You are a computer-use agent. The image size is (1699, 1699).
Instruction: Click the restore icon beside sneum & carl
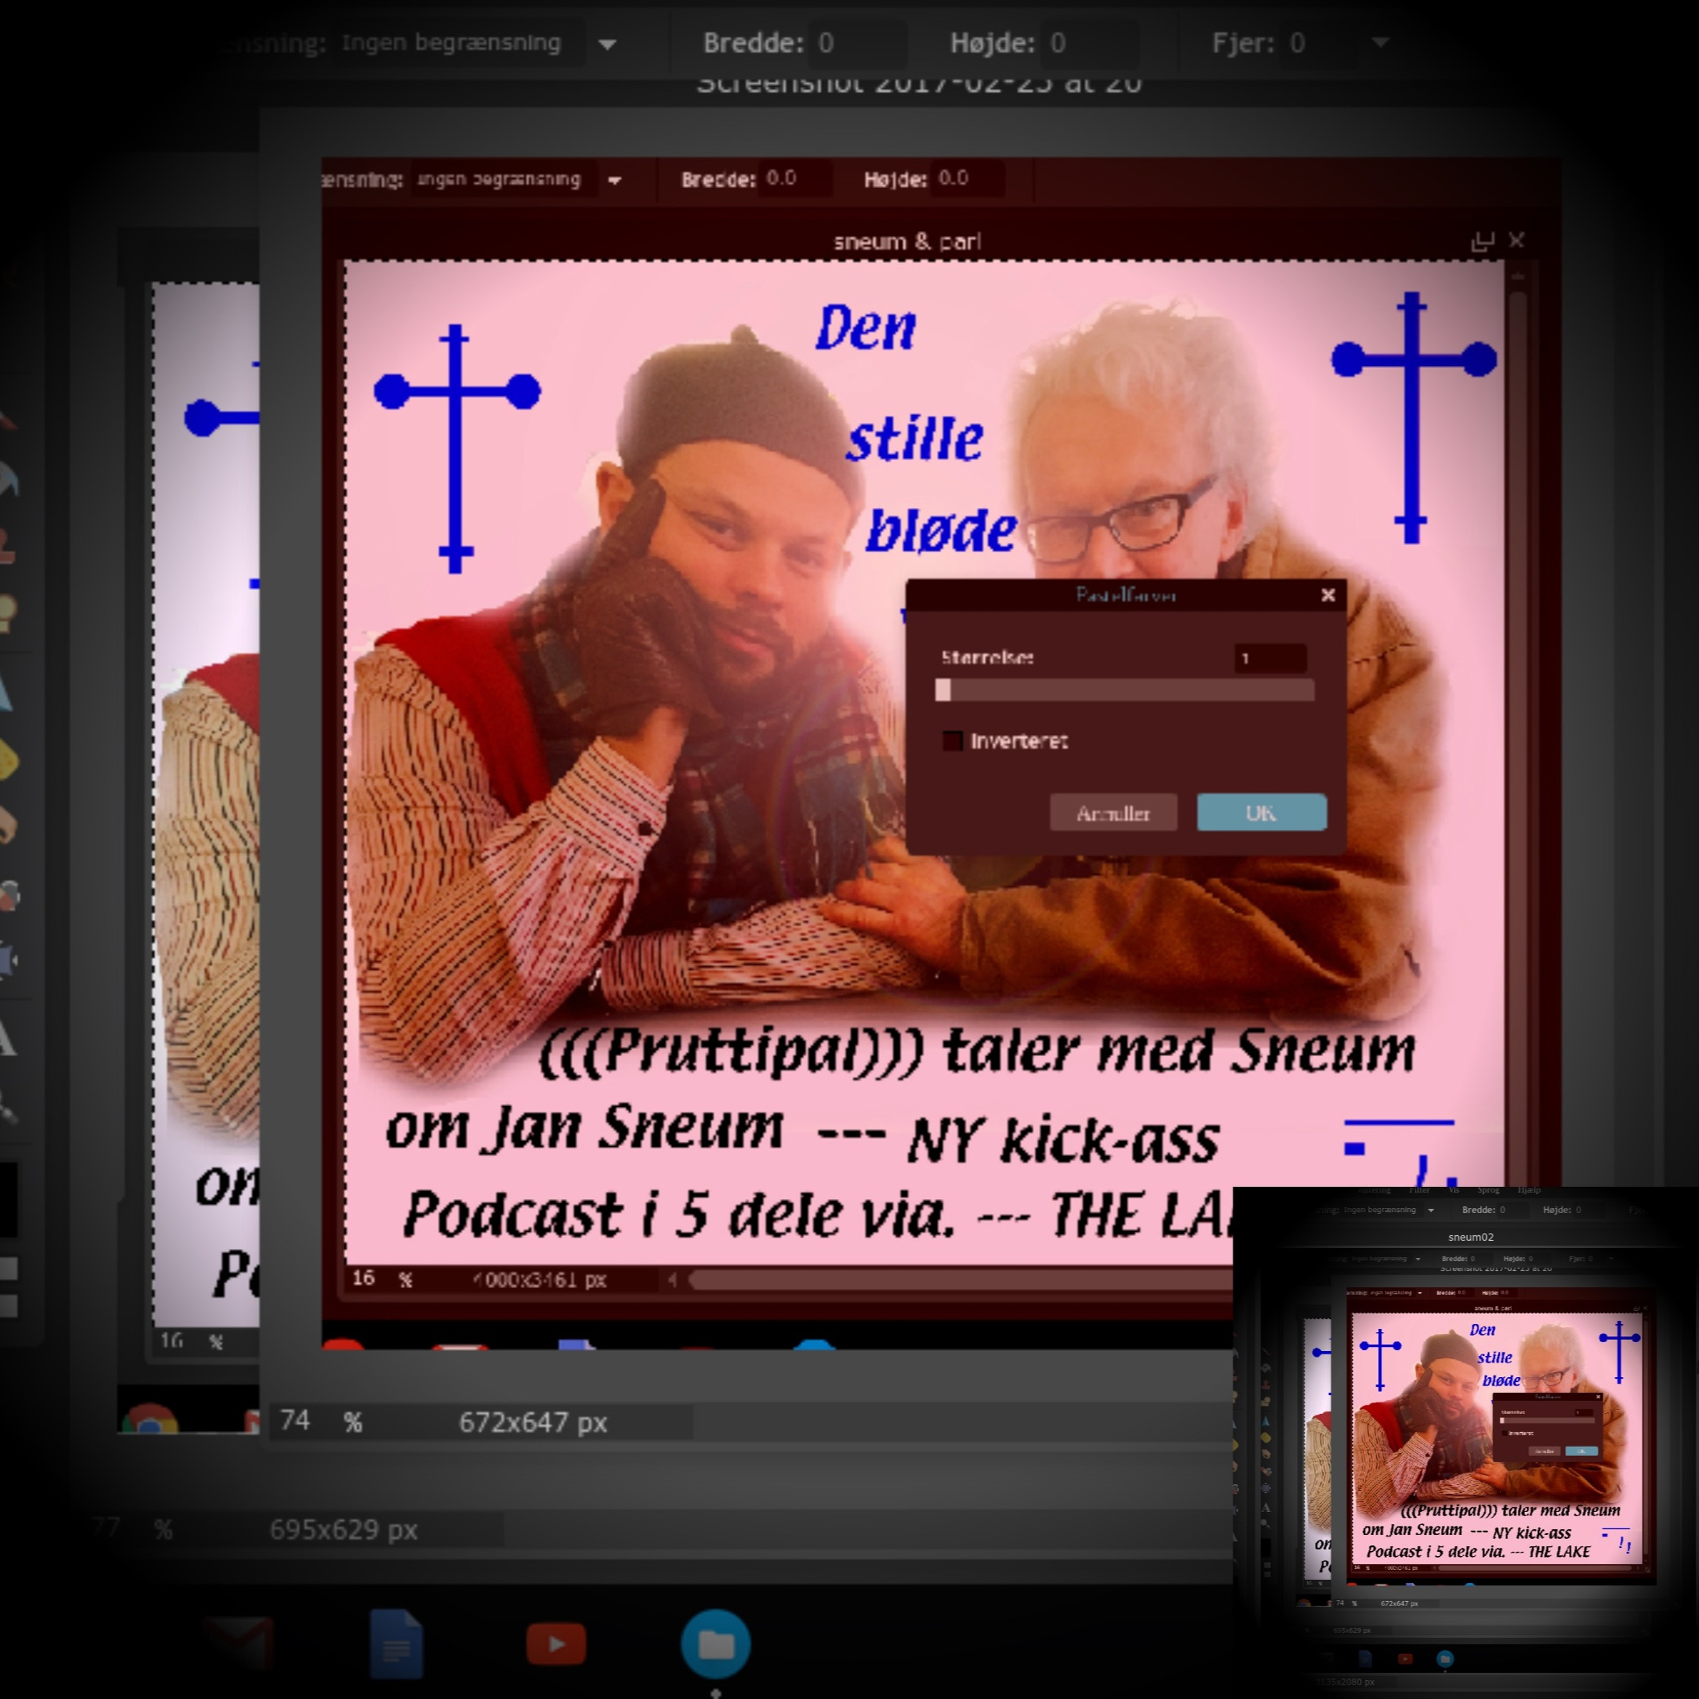tap(1482, 241)
